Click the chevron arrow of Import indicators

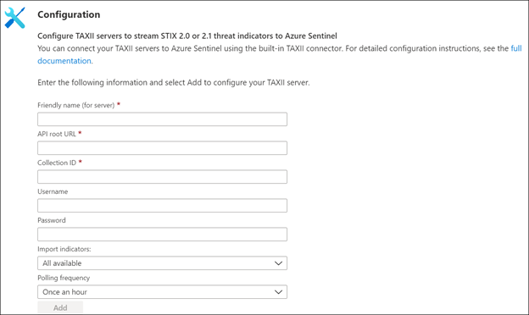coord(278,263)
